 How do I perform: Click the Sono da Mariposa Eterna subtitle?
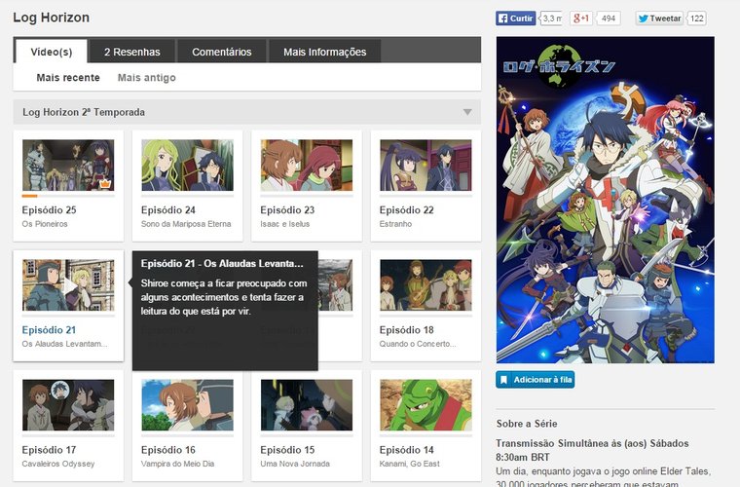pyautogui.click(x=186, y=224)
